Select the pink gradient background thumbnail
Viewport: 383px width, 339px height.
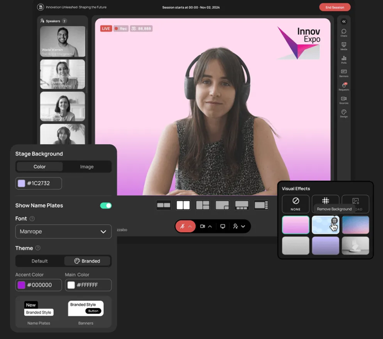click(296, 225)
